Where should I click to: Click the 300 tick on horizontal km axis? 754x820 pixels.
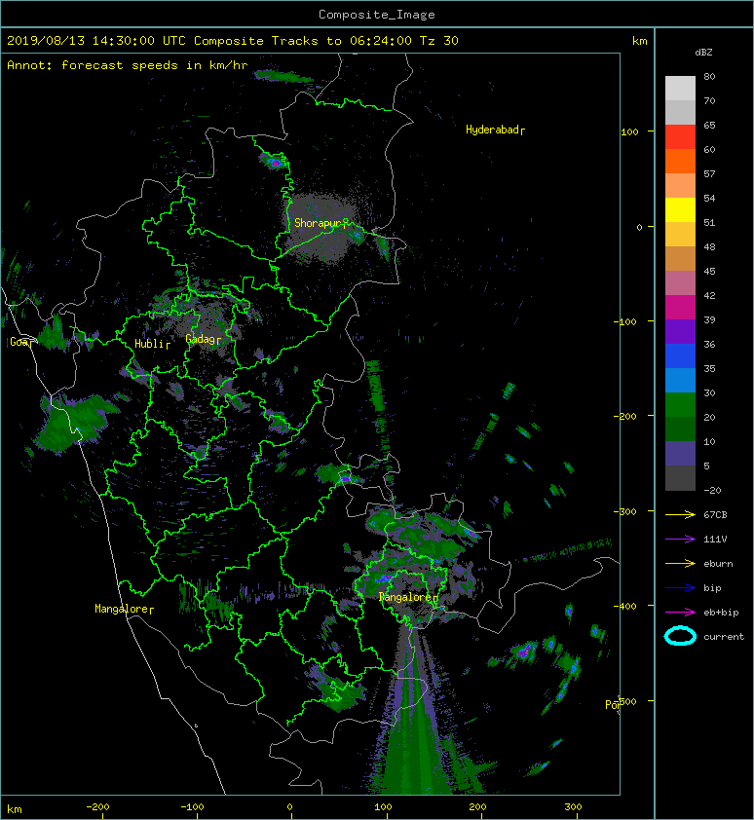pyautogui.click(x=573, y=807)
